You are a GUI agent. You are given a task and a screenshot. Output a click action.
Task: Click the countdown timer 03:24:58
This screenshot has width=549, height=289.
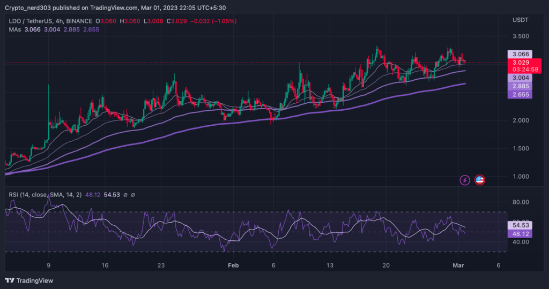(525, 70)
